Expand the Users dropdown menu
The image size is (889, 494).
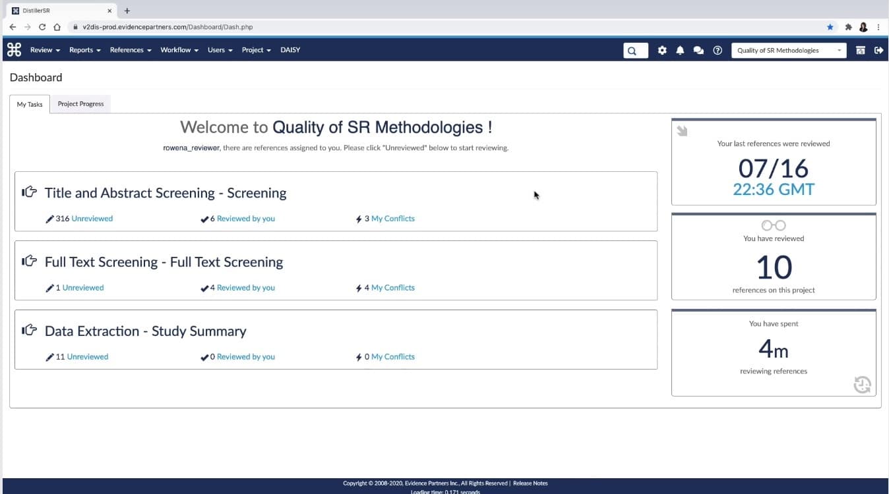(x=220, y=50)
